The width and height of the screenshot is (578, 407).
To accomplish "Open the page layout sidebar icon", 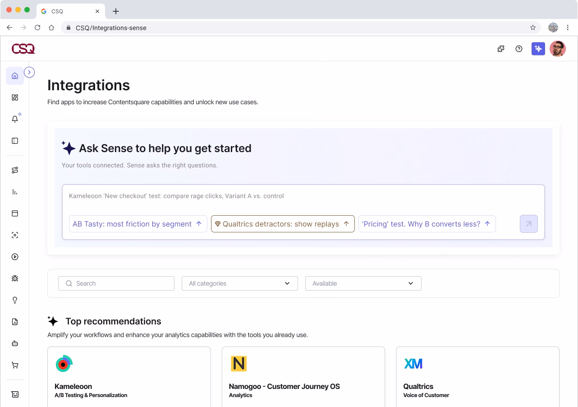I will (15, 213).
